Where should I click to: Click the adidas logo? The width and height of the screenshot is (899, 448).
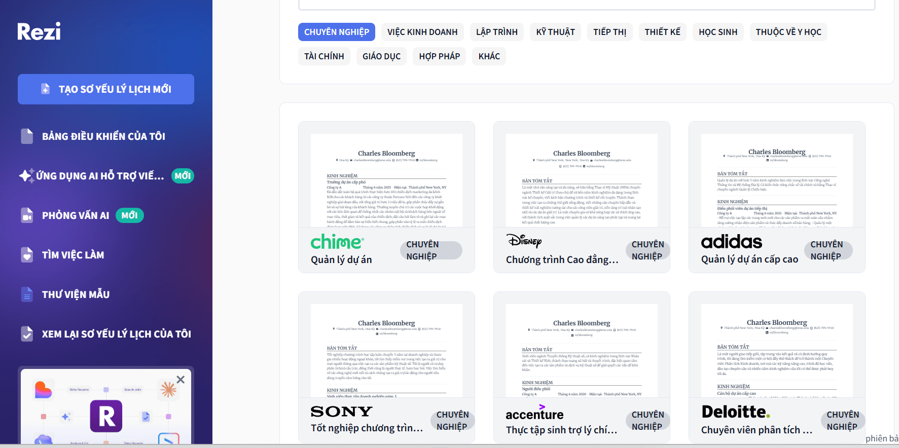pos(732,242)
